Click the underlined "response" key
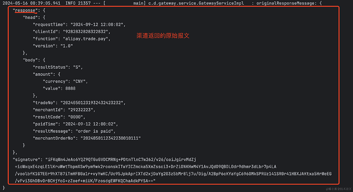 (25, 10)
